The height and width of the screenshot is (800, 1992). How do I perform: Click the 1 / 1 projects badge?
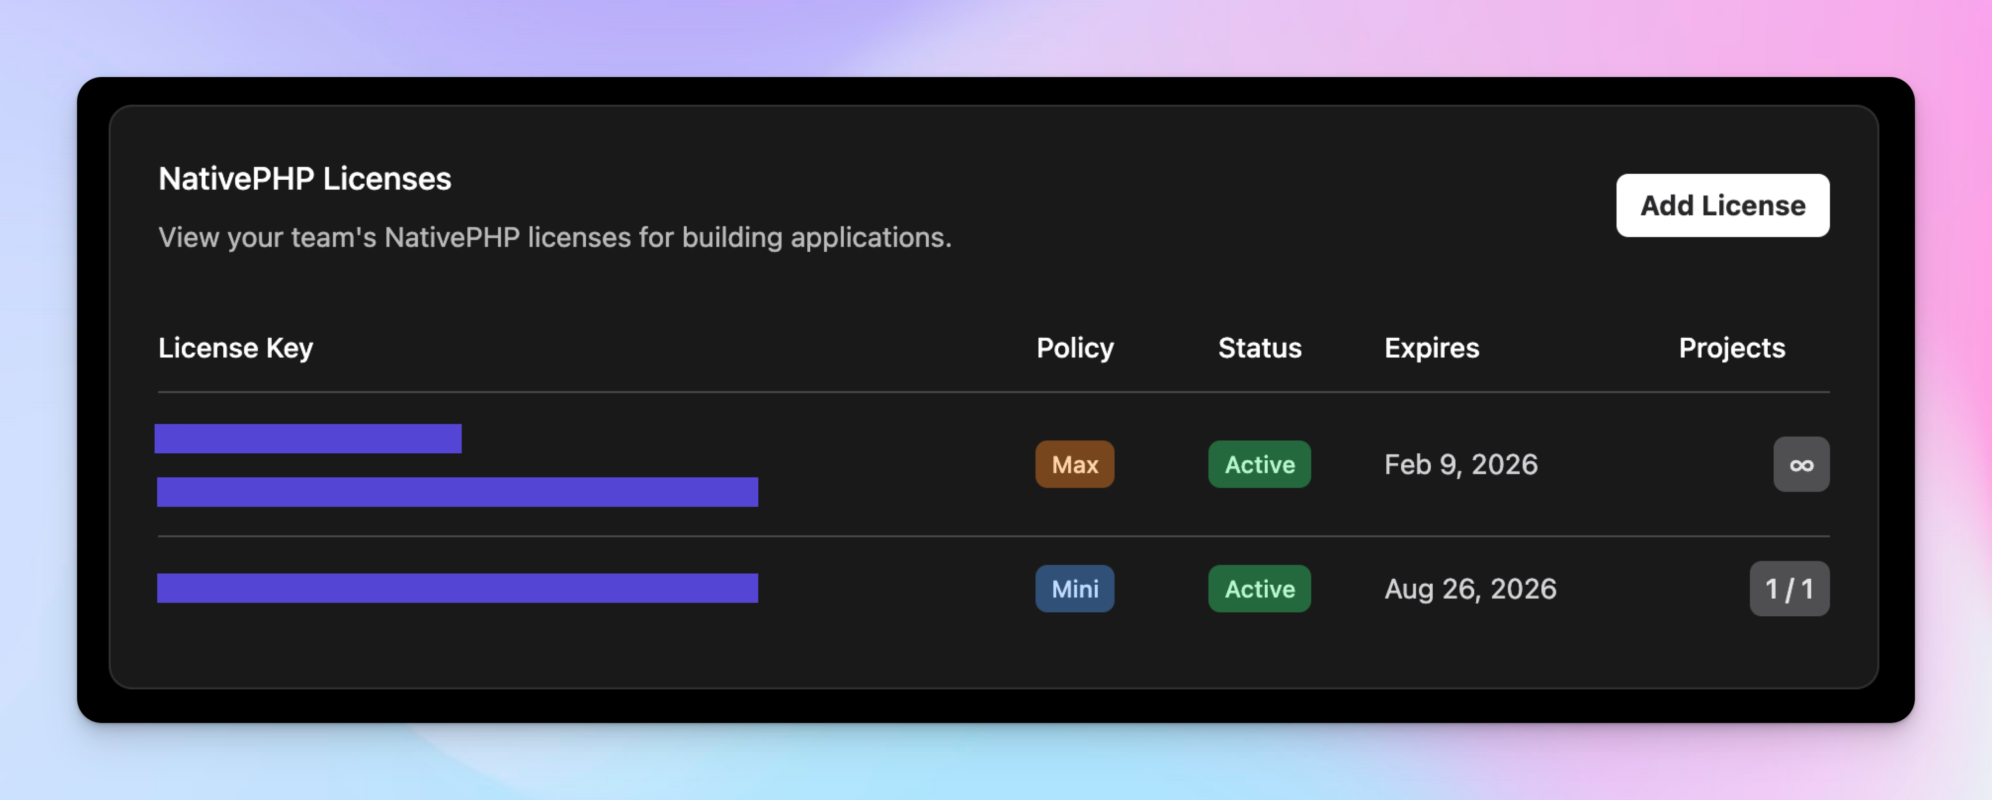point(1789,589)
